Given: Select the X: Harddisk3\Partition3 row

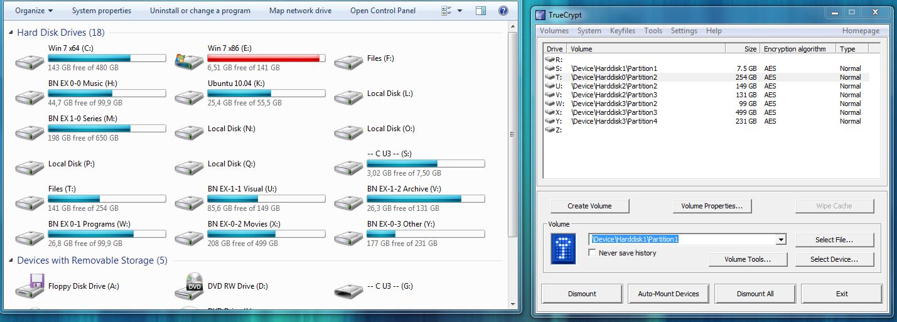Looking at the screenshot, I should click(707, 112).
